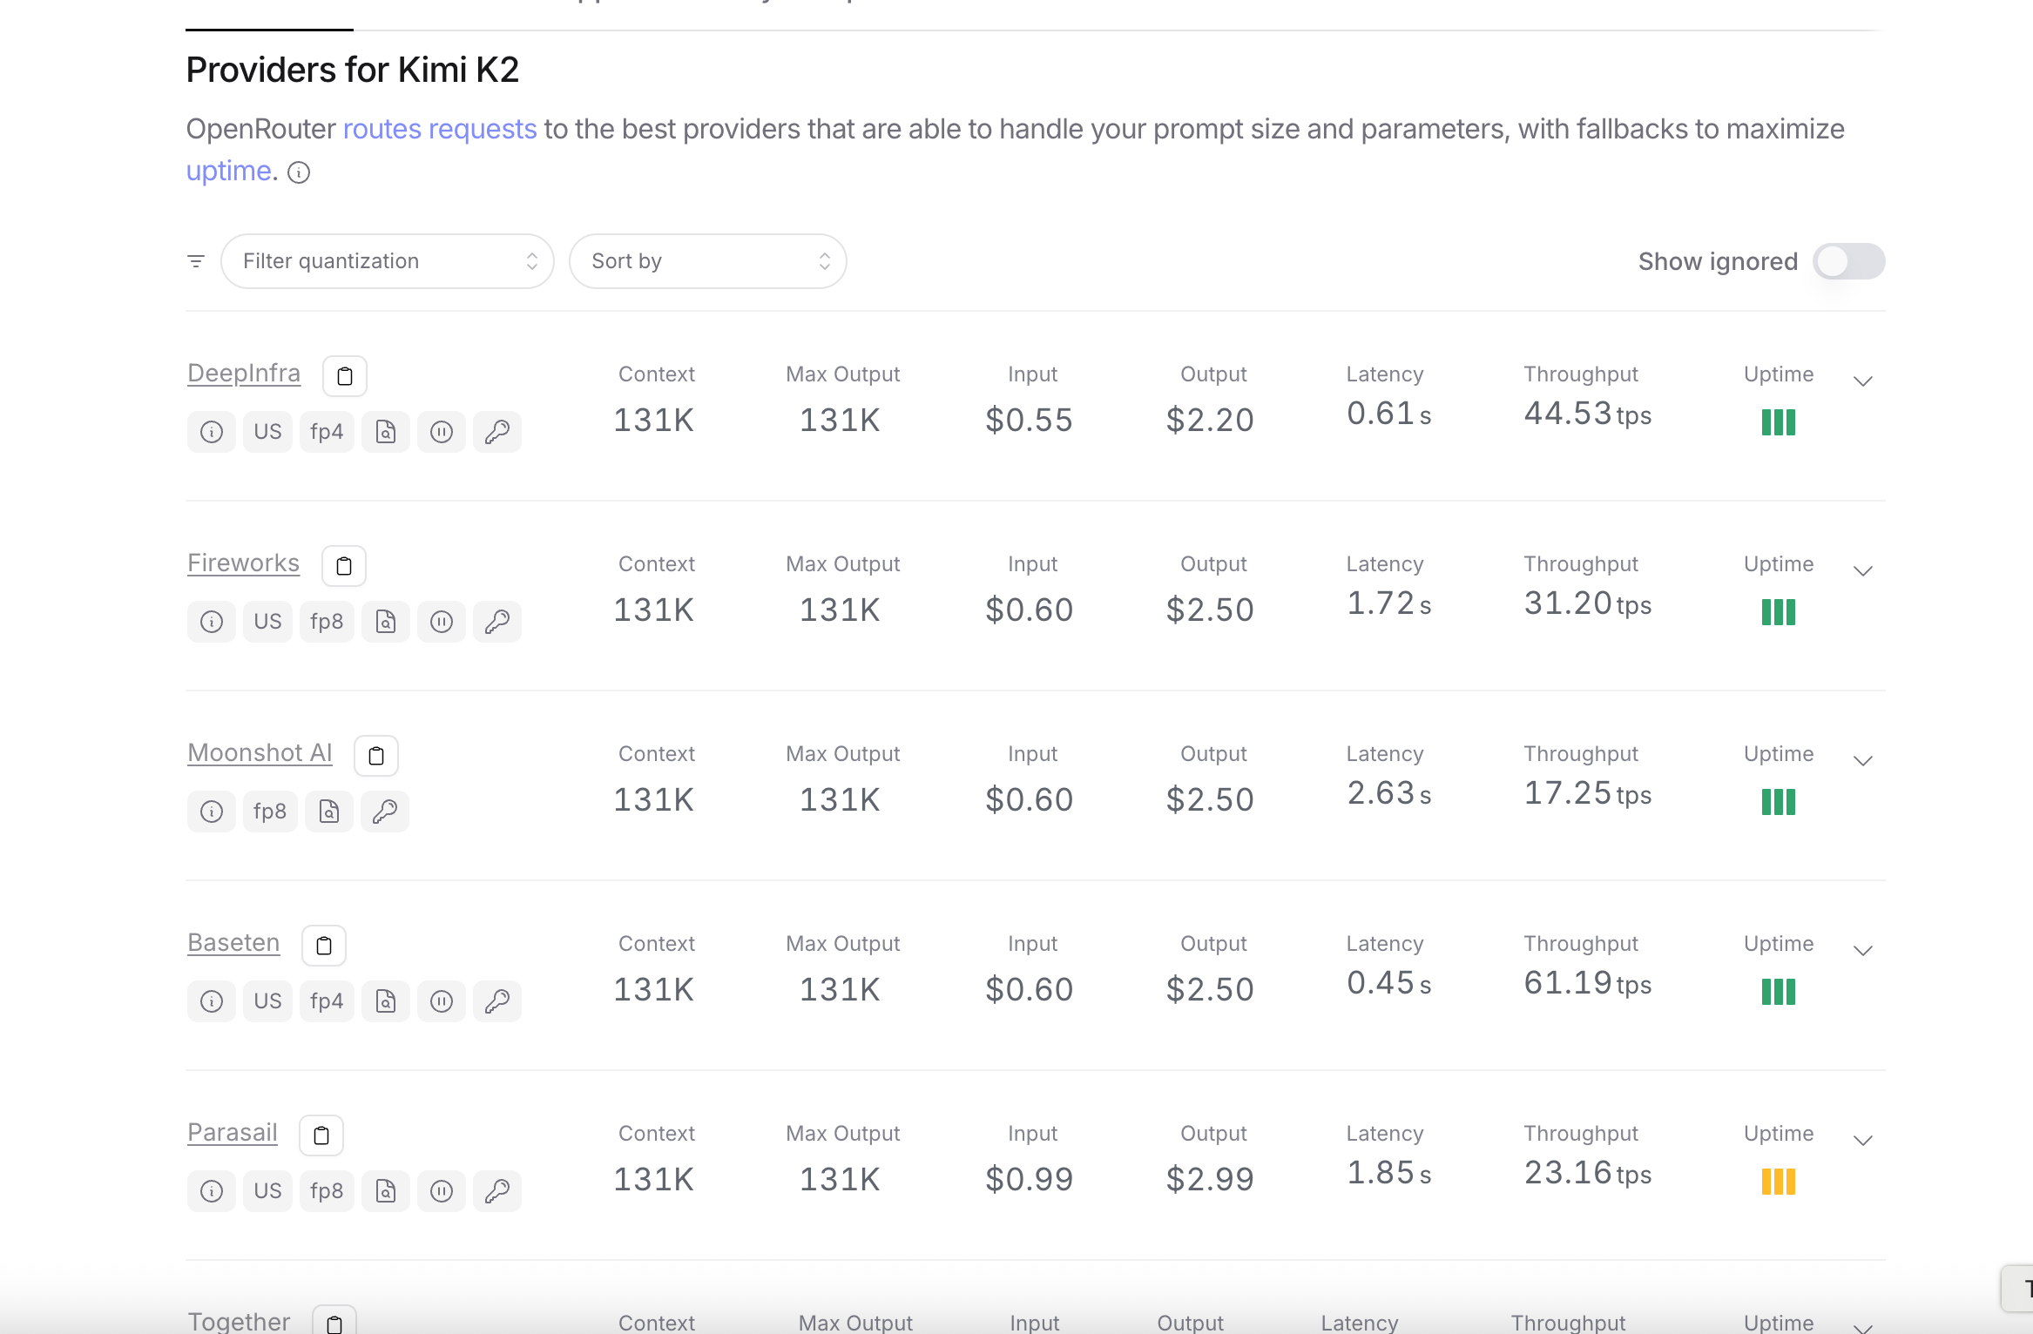Expand the Baseten row details chevron
Screen dimensions: 2033x1334
tap(1863, 951)
